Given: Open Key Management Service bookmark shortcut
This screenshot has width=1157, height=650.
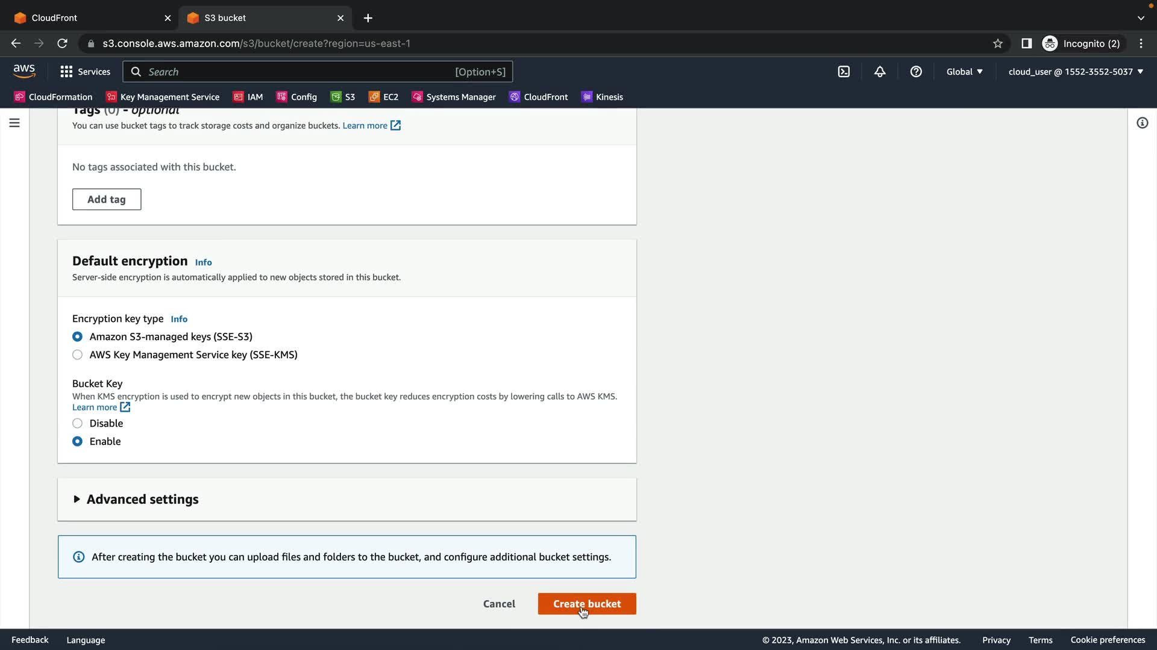Looking at the screenshot, I should tap(163, 97).
